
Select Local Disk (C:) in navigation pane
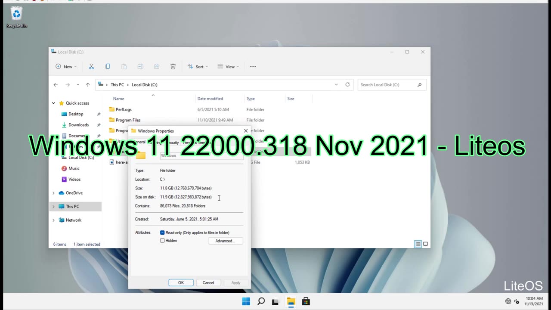[81, 158]
